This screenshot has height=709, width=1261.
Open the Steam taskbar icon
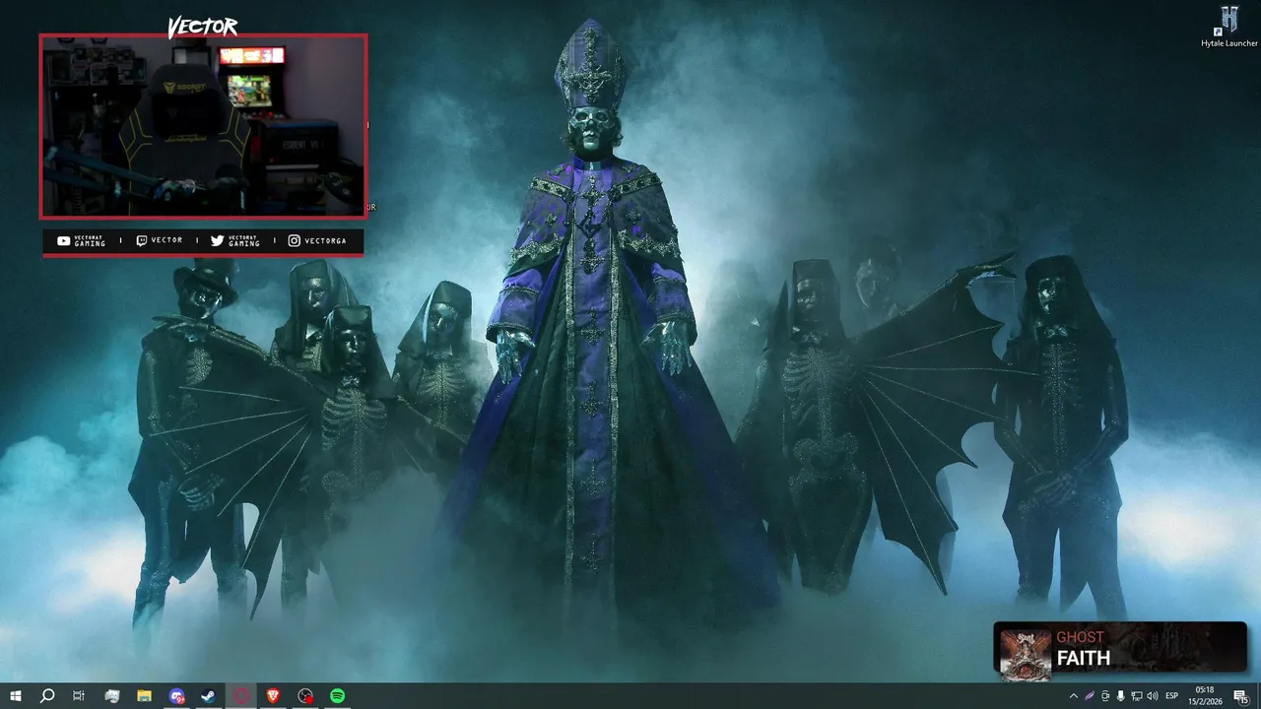[x=209, y=696]
